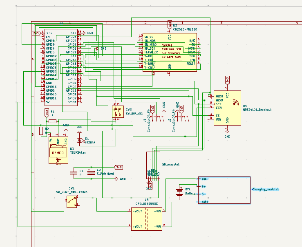Click resistor R2 symbol
The width and height of the screenshot is (302, 247).
[x=41, y=130]
